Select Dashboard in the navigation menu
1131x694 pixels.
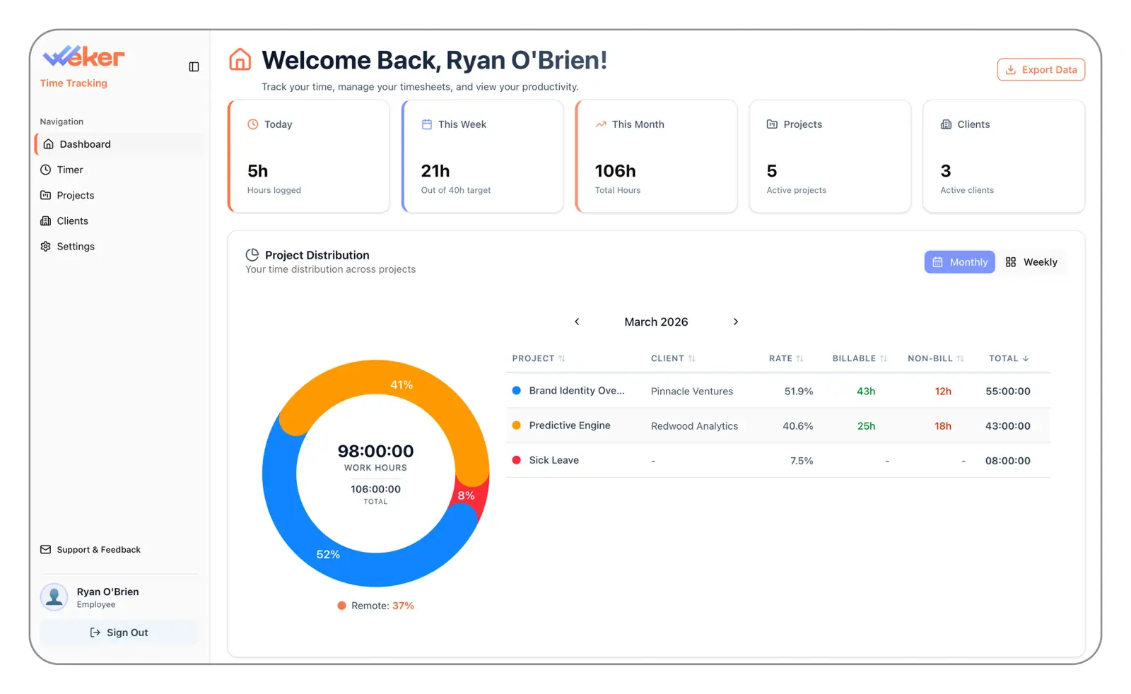[86, 144]
